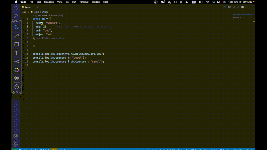The image size is (267, 150).
Task: Click the right chevron beside the timer
Action: pyautogui.click(x=20, y=87)
